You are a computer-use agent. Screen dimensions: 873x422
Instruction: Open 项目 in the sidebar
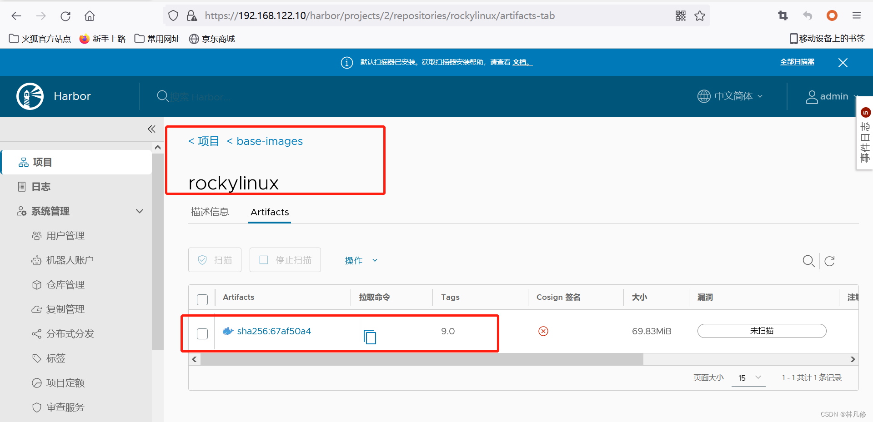point(76,162)
